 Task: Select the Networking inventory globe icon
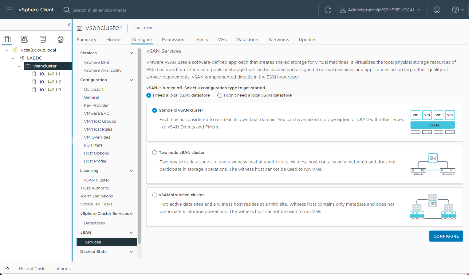[x=60, y=39]
